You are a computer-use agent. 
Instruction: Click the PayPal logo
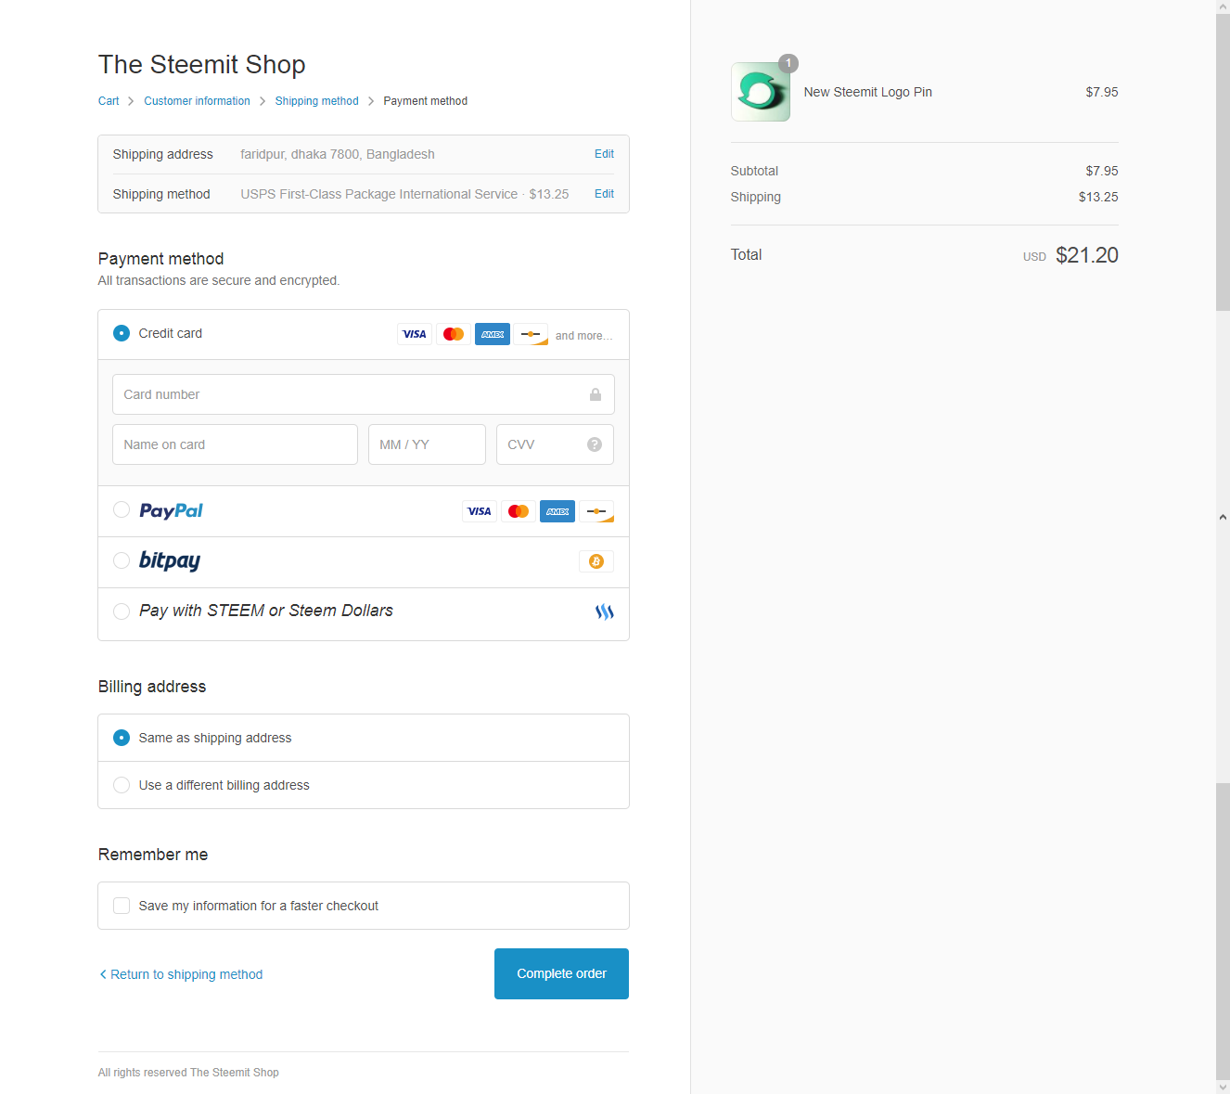point(171,510)
